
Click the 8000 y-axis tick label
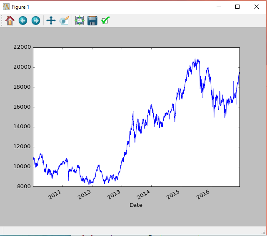pos(24,186)
